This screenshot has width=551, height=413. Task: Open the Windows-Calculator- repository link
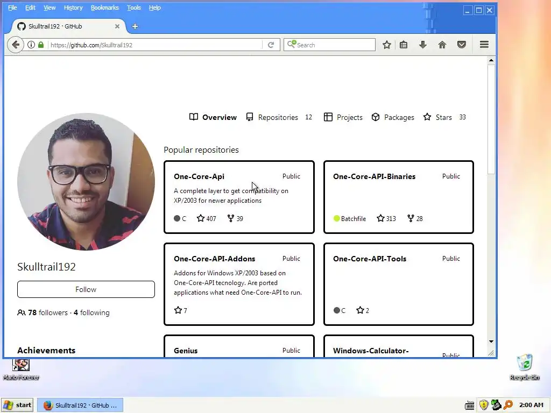(x=371, y=351)
